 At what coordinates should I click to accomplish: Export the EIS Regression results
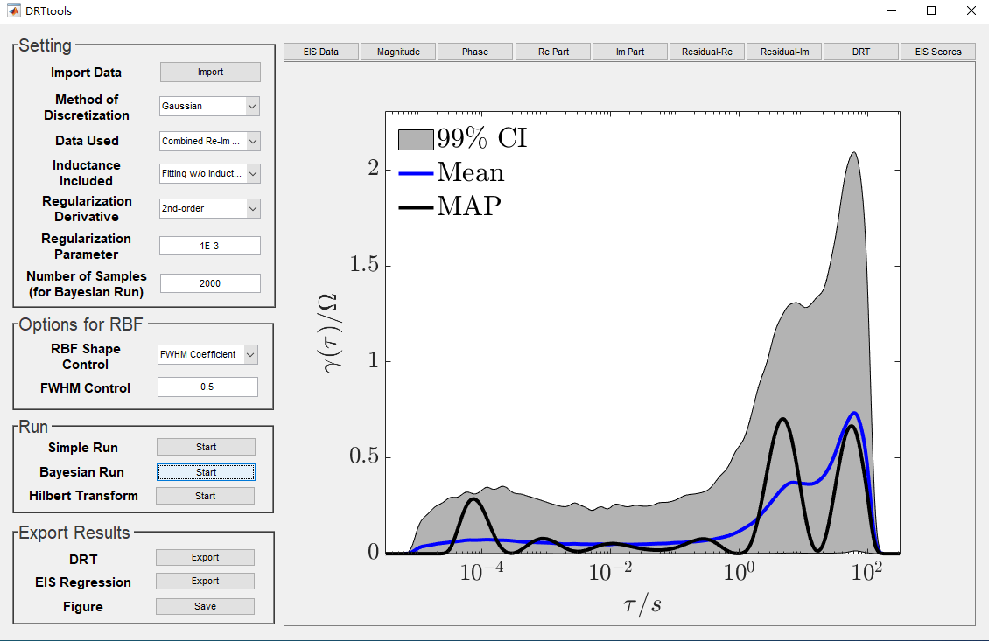pos(205,582)
